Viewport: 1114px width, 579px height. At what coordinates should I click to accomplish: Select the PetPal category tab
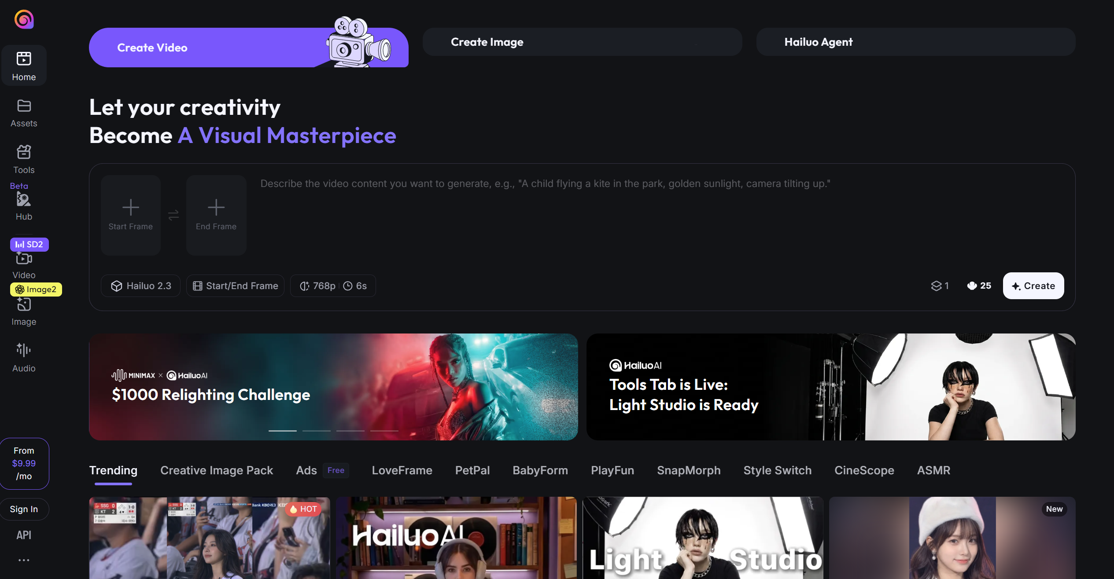pyautogui.click(x=472, y=470)
